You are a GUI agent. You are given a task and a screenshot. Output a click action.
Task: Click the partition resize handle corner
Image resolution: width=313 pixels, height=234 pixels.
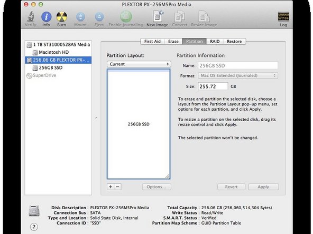click(168, 177)
